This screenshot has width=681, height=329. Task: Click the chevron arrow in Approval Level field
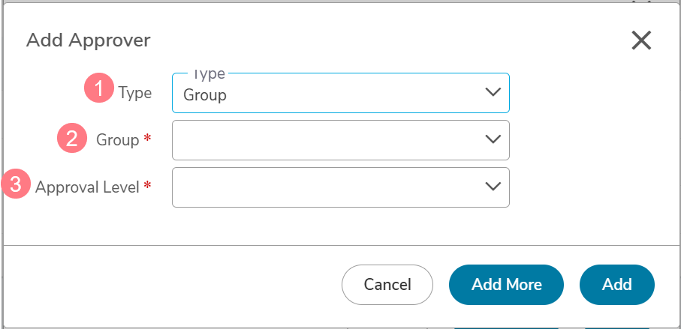[493, 187]
